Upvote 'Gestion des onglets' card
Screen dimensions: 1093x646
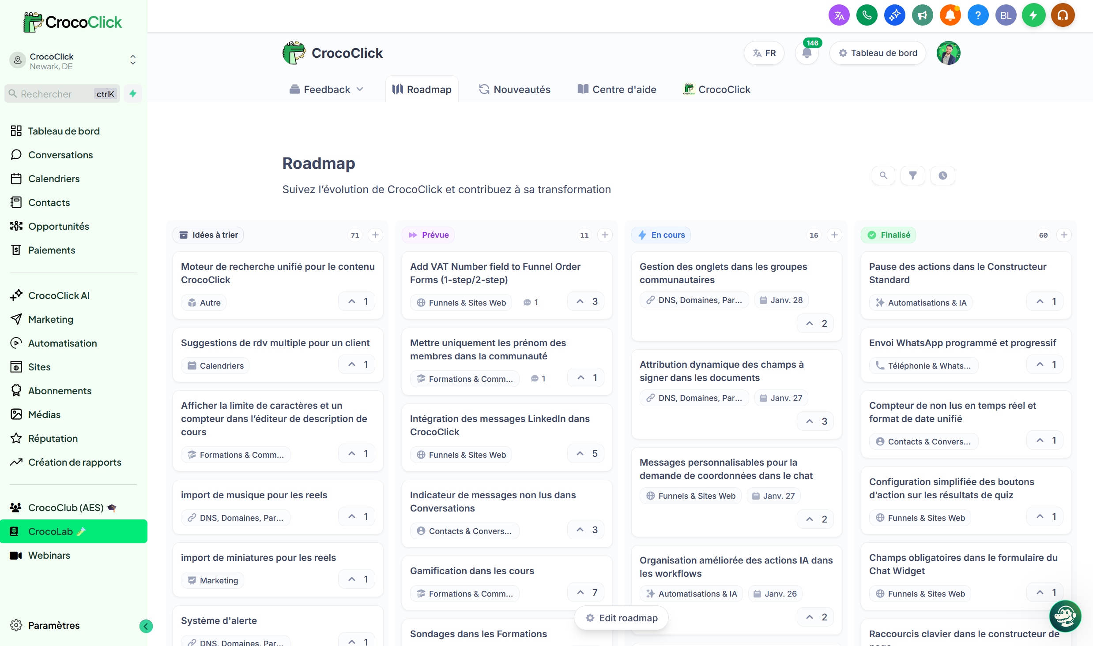815,324
